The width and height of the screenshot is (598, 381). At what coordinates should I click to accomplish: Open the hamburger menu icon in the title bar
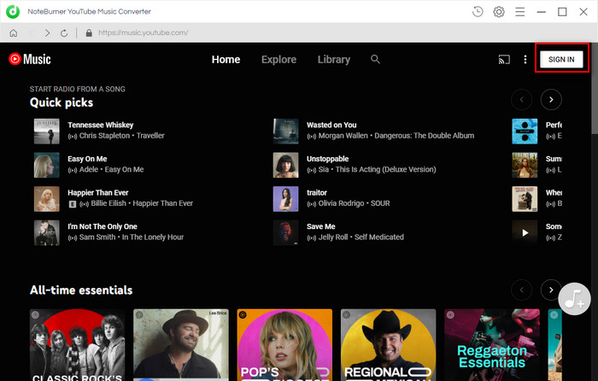(x=519, y=12)
